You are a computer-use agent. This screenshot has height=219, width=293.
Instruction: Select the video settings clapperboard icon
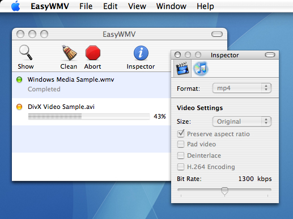[182, 68]
